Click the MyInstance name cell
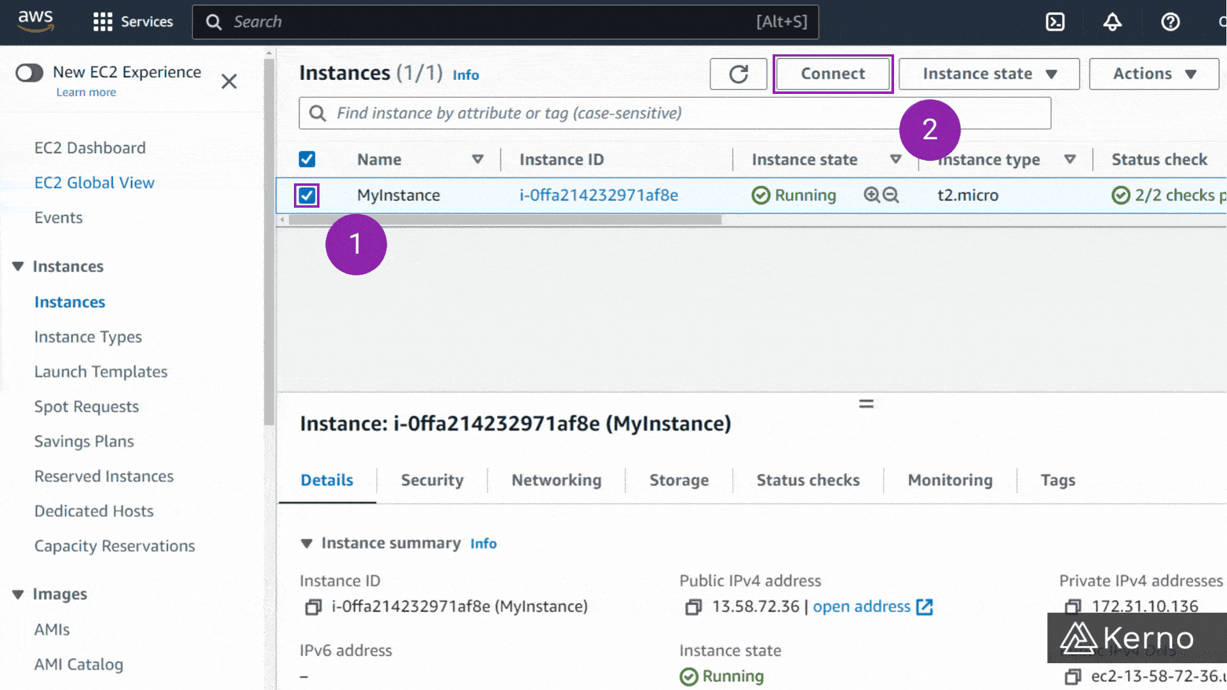 (398, 195)
